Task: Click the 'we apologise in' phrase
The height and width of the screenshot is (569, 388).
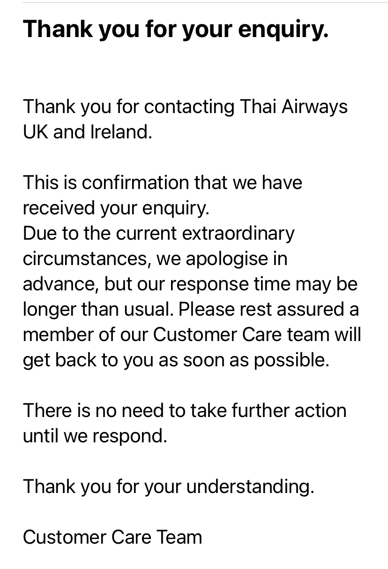Action: point(222,259)
